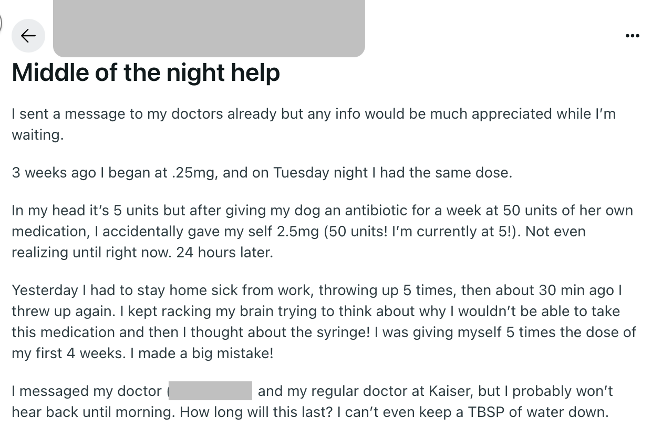Image resolution: width=662 pixels, height=438 pixels.
Task: Click the paragraph starting "Yesterday I had to stay home"
Action: [324, 322]
